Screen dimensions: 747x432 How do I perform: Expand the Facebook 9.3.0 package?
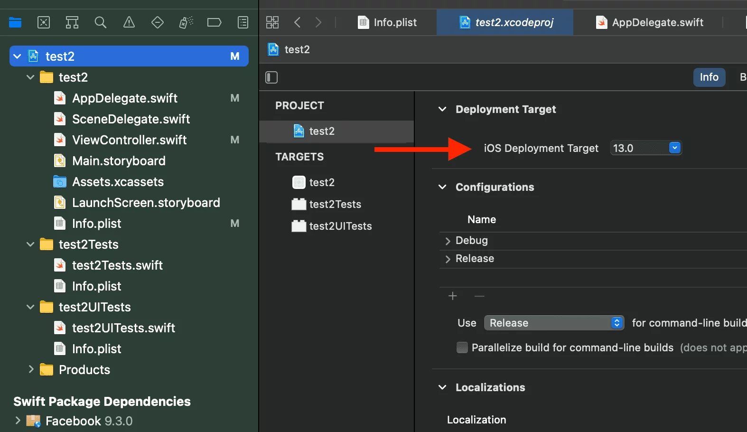pos(18,421)
